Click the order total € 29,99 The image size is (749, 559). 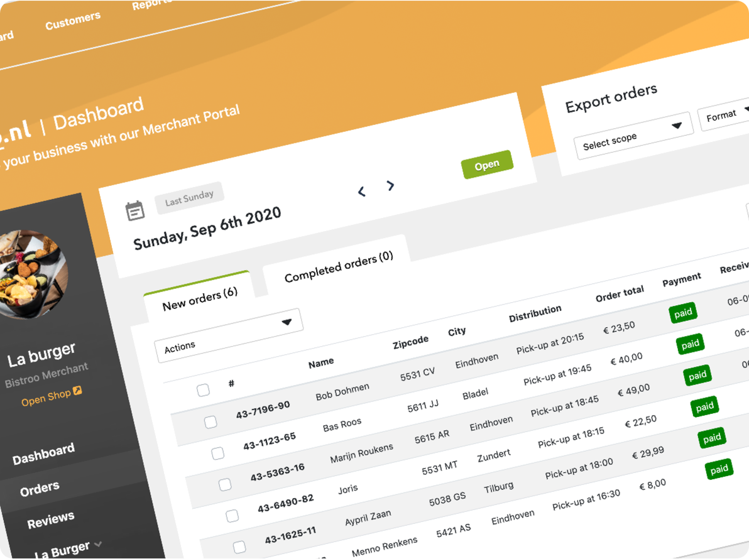tap(648, 453)
